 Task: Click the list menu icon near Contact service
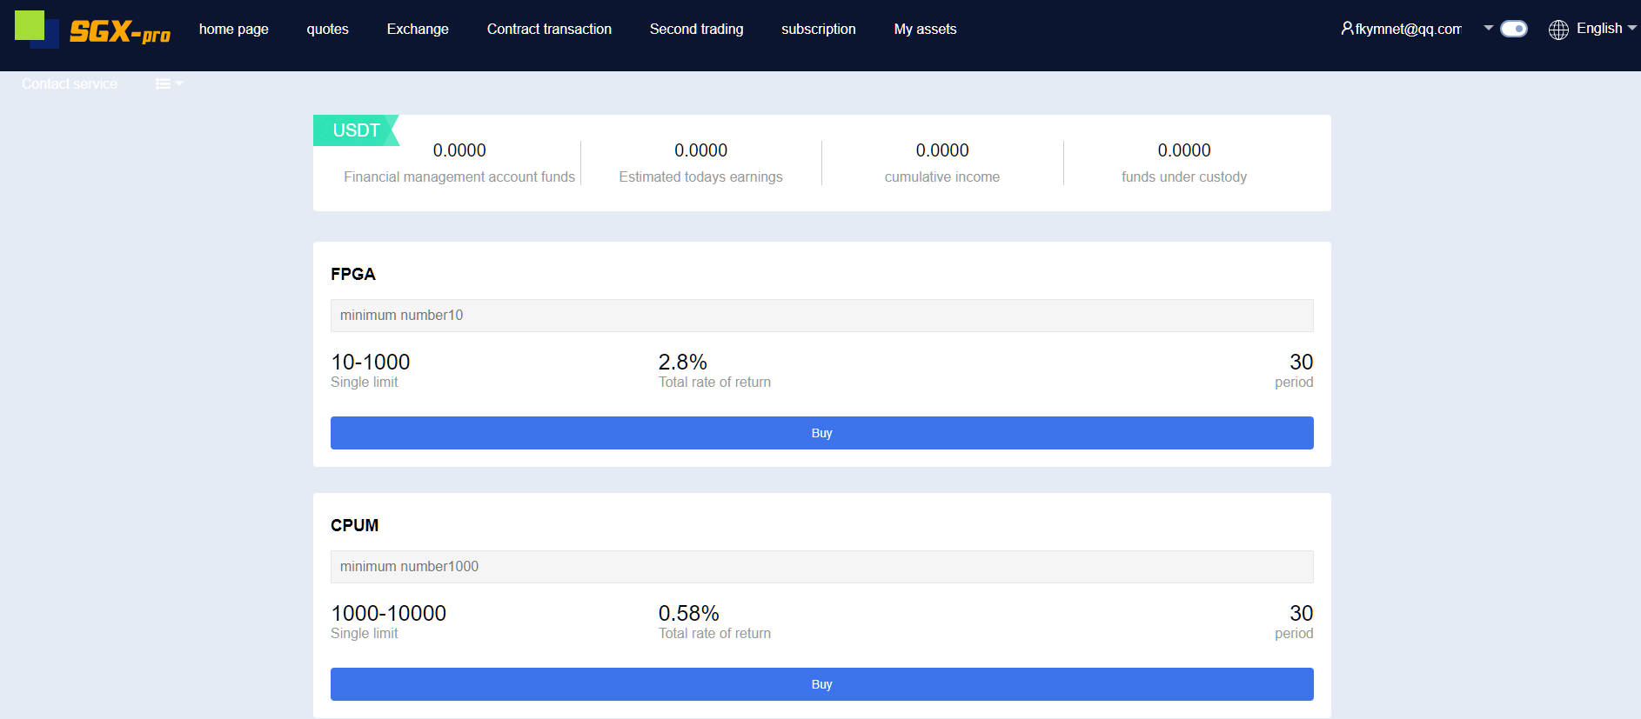[164, 84]
